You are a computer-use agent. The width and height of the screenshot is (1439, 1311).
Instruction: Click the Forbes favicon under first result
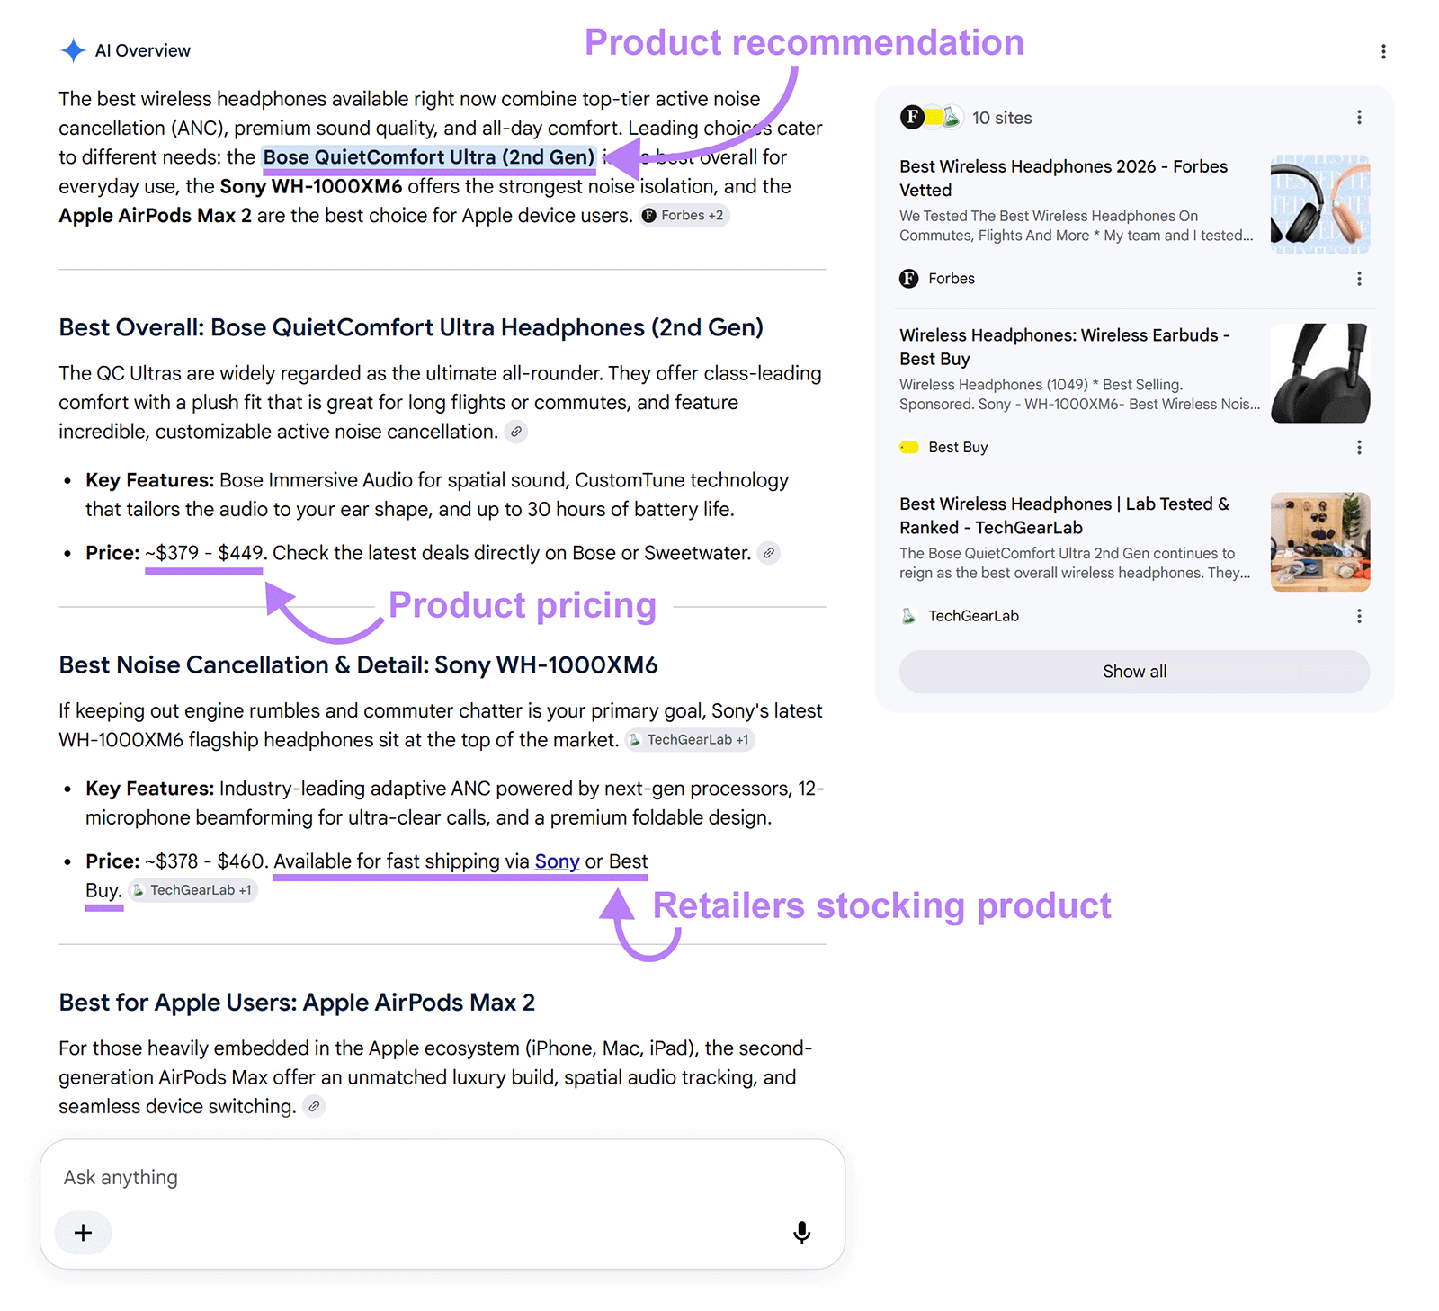pyautogui.click(x=909, y=279)
